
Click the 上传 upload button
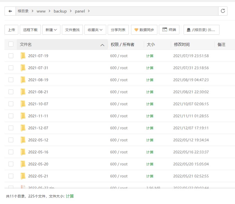click(x=11, y=30)
